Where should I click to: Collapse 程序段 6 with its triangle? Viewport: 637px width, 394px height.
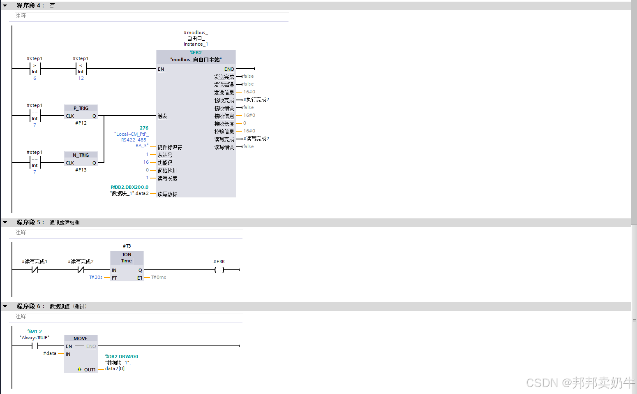point(5,306)
